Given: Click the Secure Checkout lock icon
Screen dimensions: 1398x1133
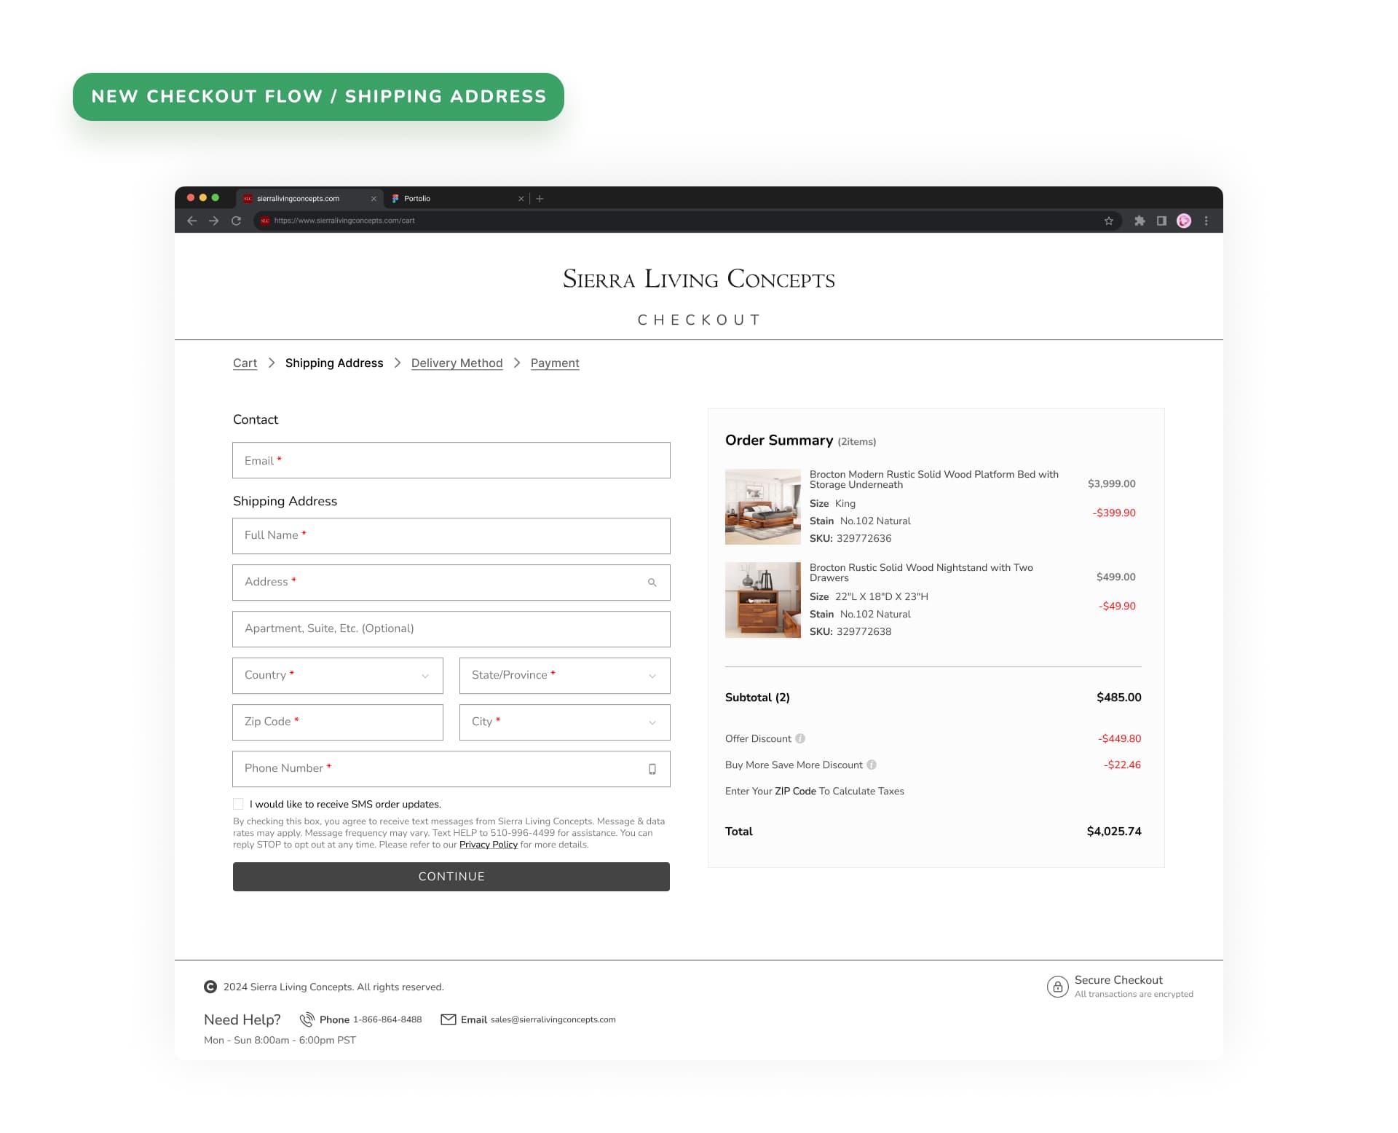Looking at the screenshot, I should (1057, 987).
